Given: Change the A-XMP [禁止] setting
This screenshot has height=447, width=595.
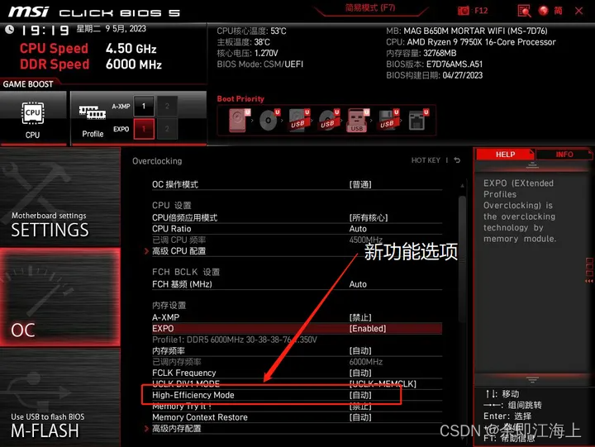Looking at the screenshot, I should coord(360,317).
